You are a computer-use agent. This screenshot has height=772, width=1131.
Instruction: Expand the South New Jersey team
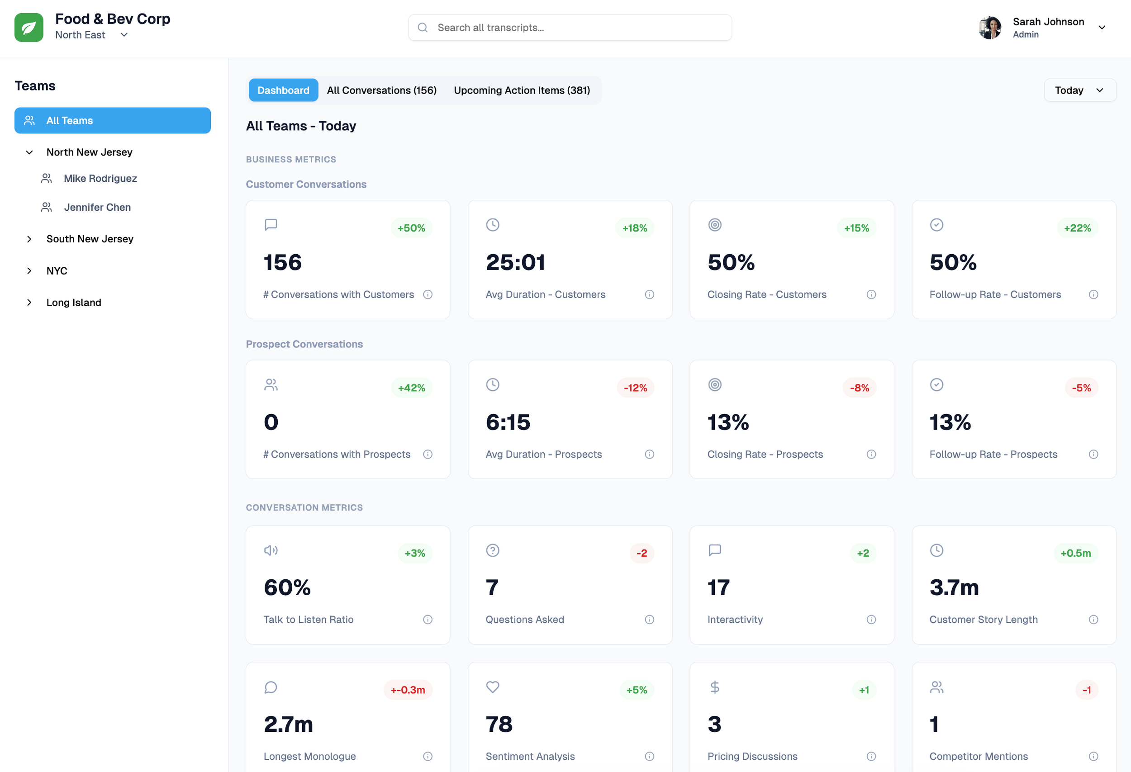(29, 239)
